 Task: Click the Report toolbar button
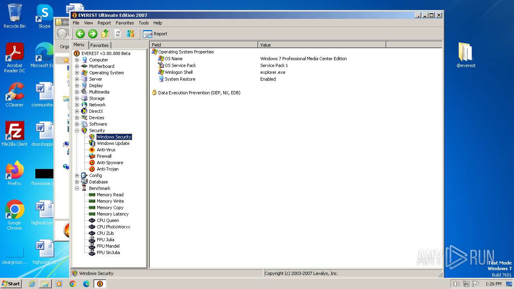tap(155, 34)
